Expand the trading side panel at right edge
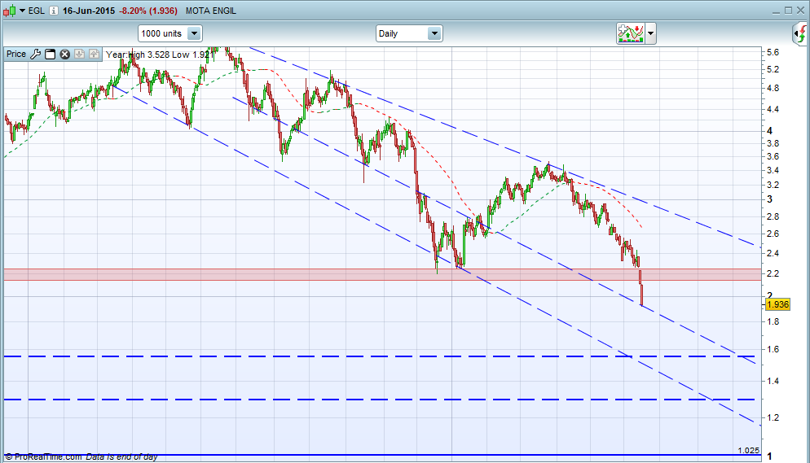The height and width of the screenshot is (463, 810). pos(801,34)
